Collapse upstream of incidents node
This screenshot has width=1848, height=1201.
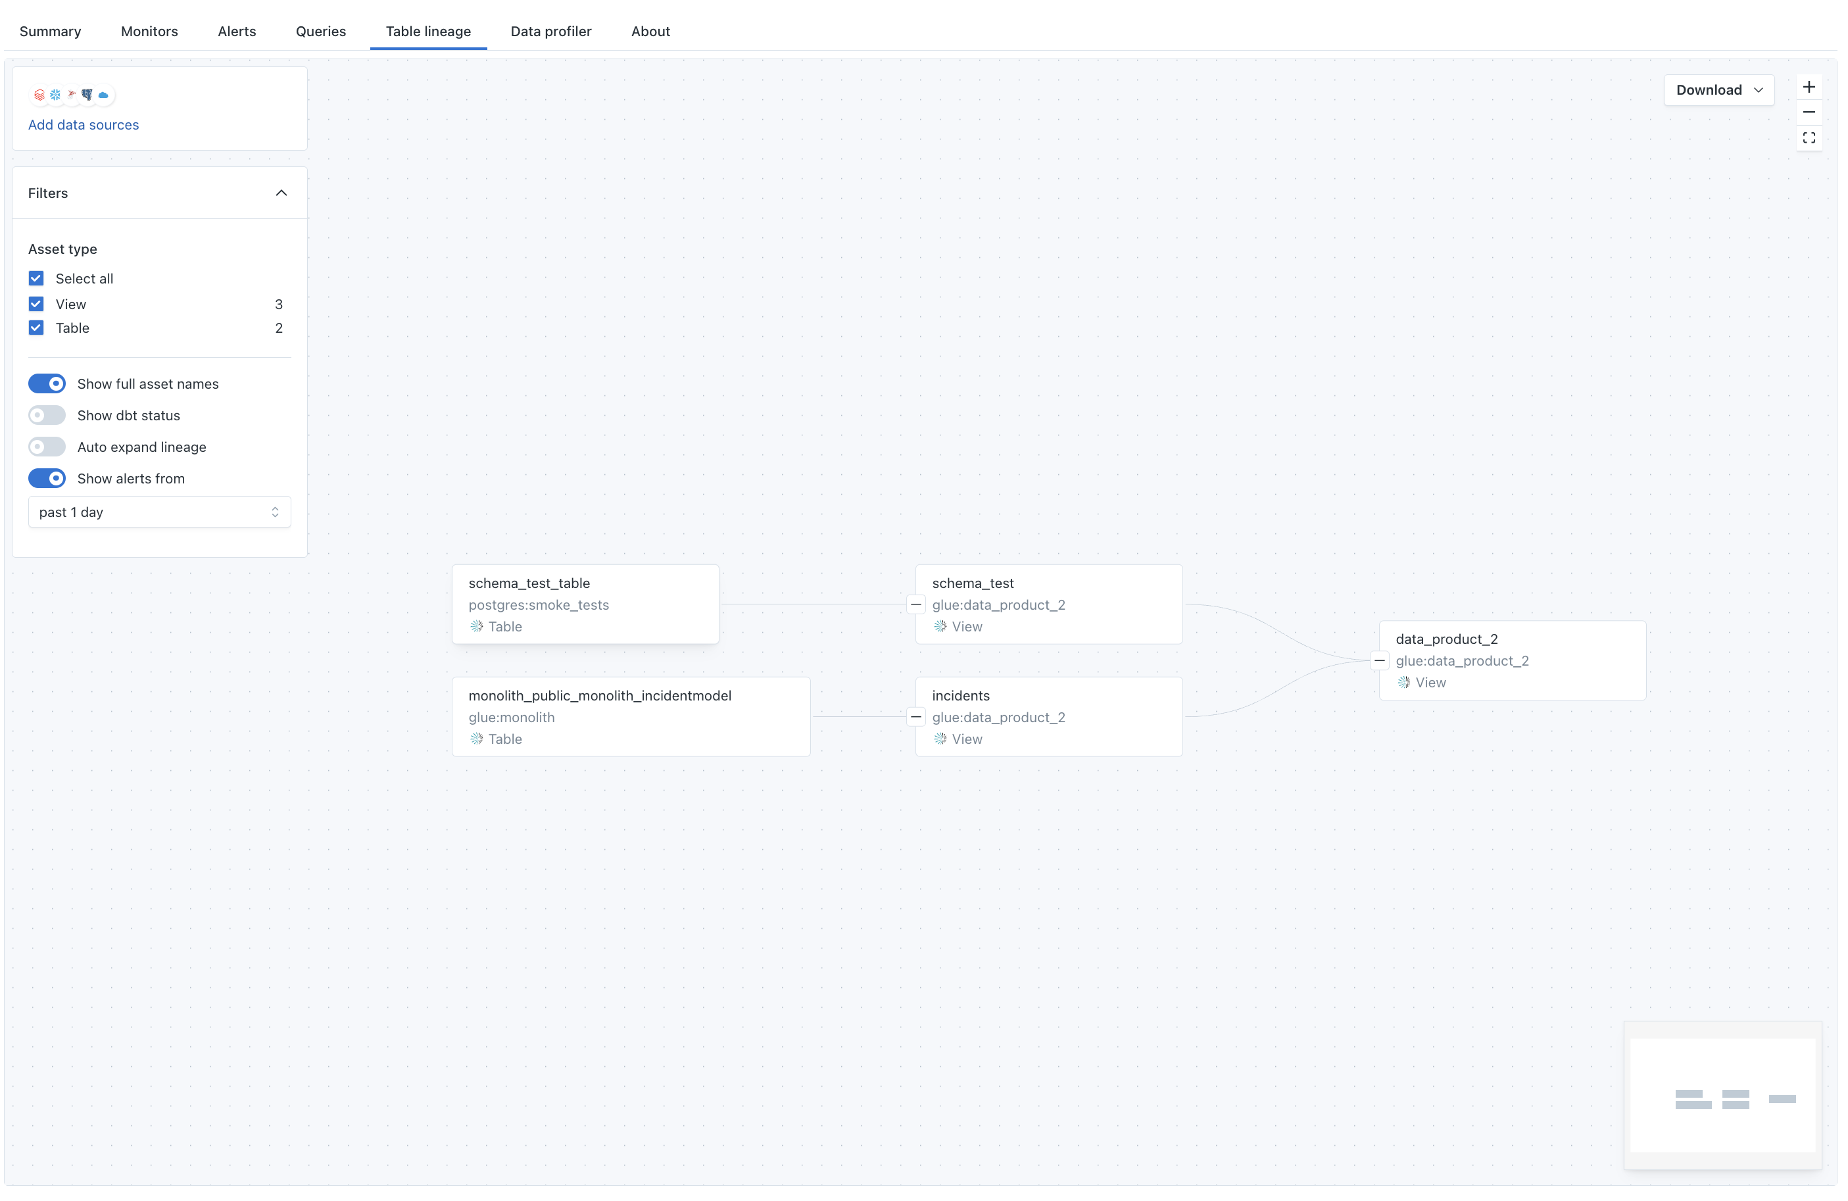(x=915, y=716)
